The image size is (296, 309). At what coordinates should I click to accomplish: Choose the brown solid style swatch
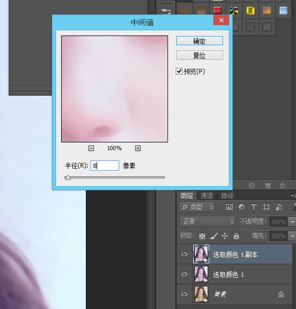click(184, 10)
